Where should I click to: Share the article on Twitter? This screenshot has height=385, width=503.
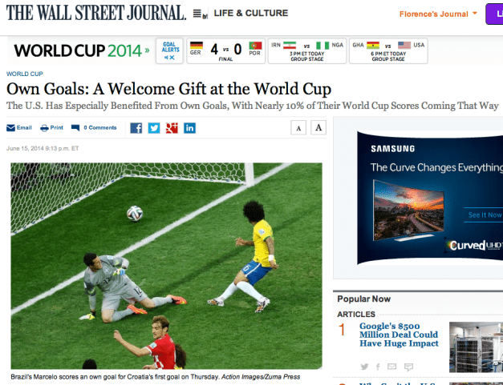153,127
